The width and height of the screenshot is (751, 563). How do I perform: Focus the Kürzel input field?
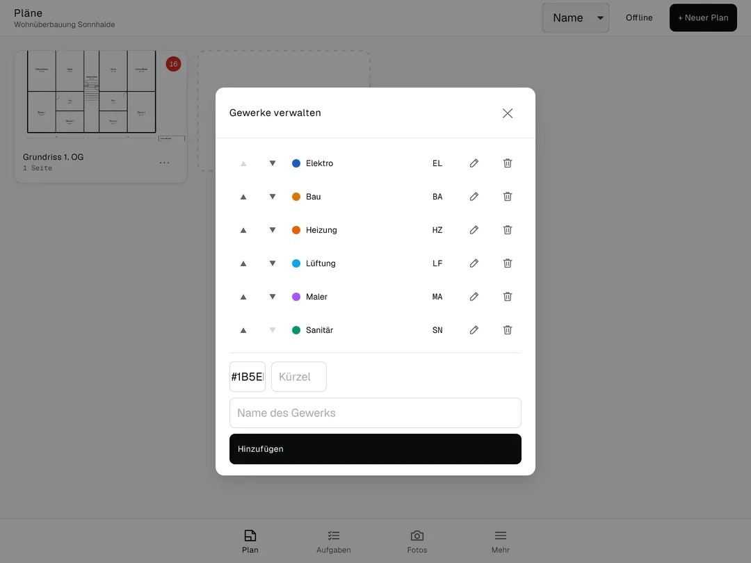[299, 377]
